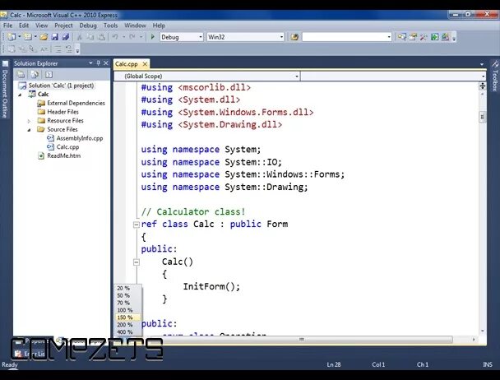Collapse the Calc() constructor code block
The height and width of the screenshot is (380, 500).
[x=137, y=262]
